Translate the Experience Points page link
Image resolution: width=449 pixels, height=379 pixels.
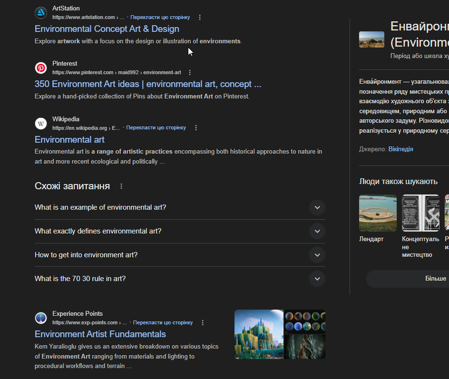(163, 322)
